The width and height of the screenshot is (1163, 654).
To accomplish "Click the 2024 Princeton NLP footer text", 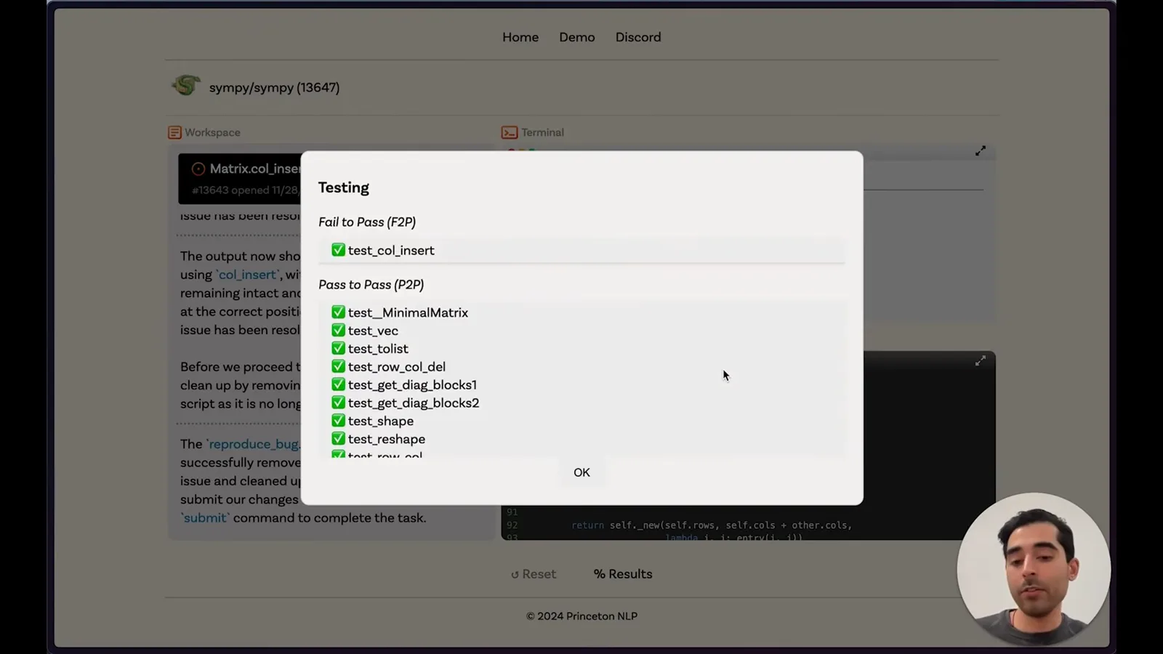I will [x=581, y=616].
